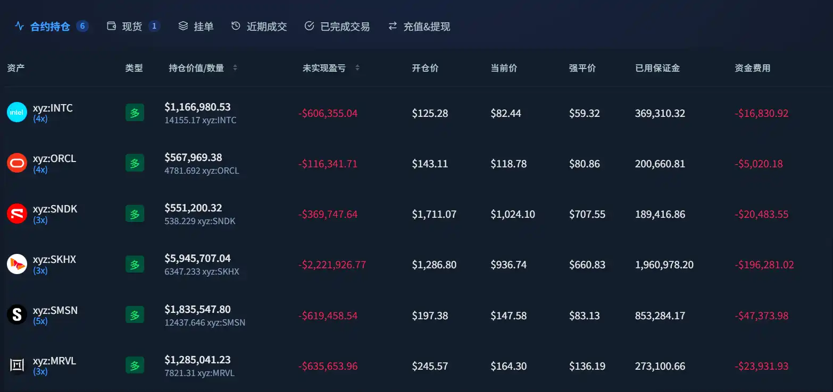This screenshot has height=392, width=833.
Task: Open the 充值&提现 tab
Action: pos(419,26)
